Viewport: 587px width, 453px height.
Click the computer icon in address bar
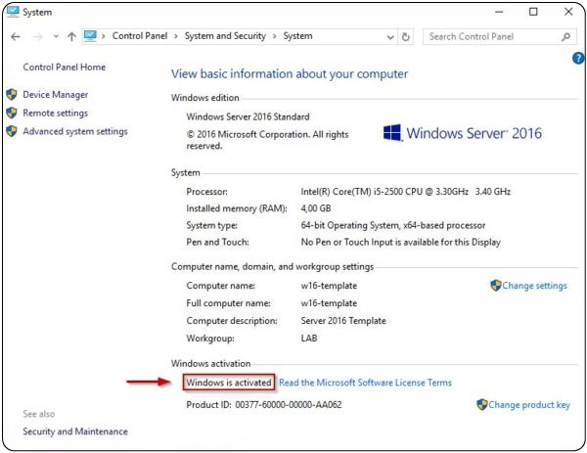coord(90,36)
